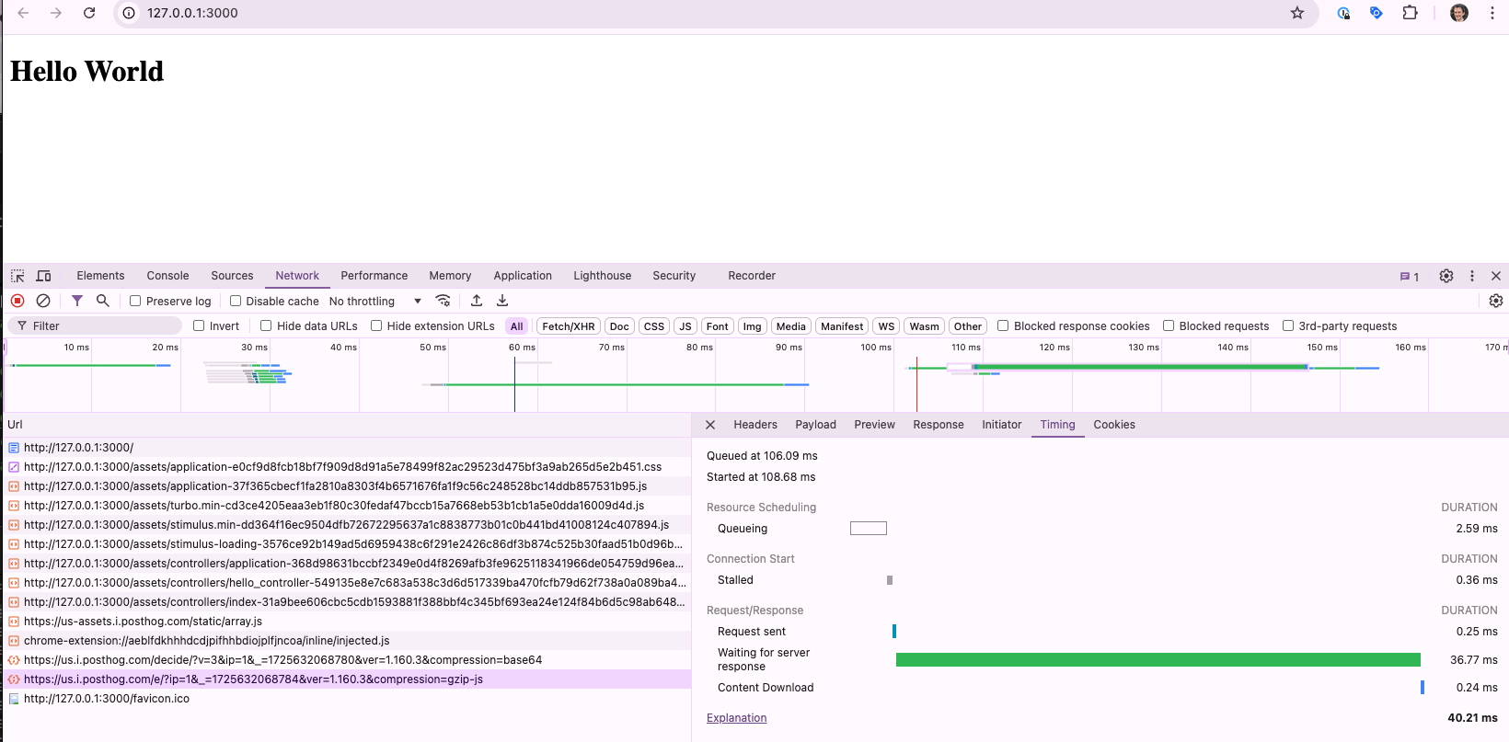Activate the inspect element picker icon
Viewport: 1509px width, 742px height.
click(x=17, y=276)
